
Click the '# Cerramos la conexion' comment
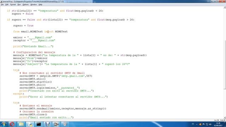[x=36, y=111]
